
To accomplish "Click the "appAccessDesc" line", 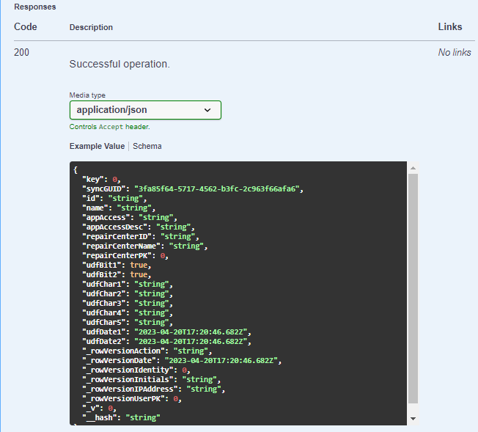I will pyautogui.click(x=139, y=227).
